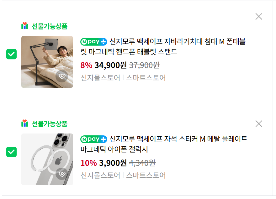Remove the tablet stand item with X
This screenshot has height=199, width=276.
coord(259,17)
